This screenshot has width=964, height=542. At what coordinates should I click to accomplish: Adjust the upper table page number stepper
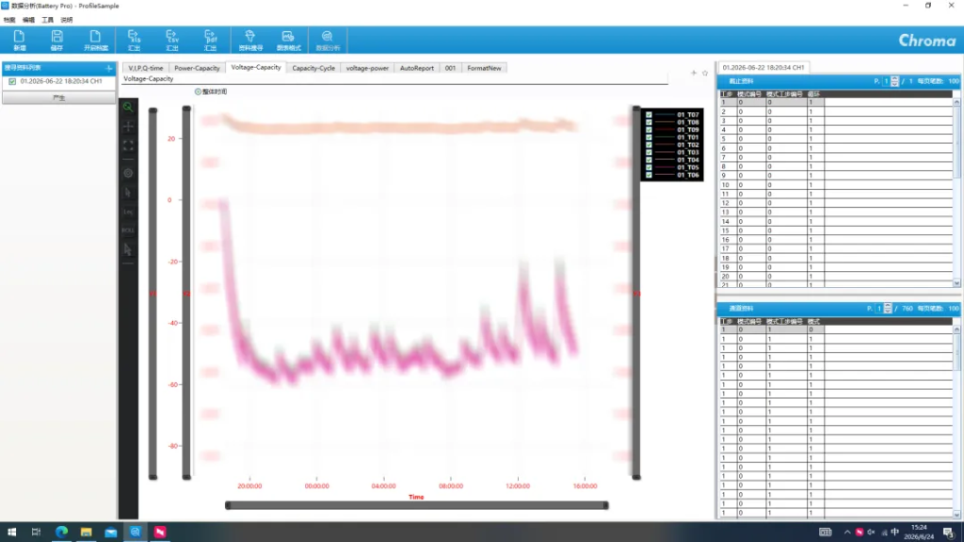[894, 81]
